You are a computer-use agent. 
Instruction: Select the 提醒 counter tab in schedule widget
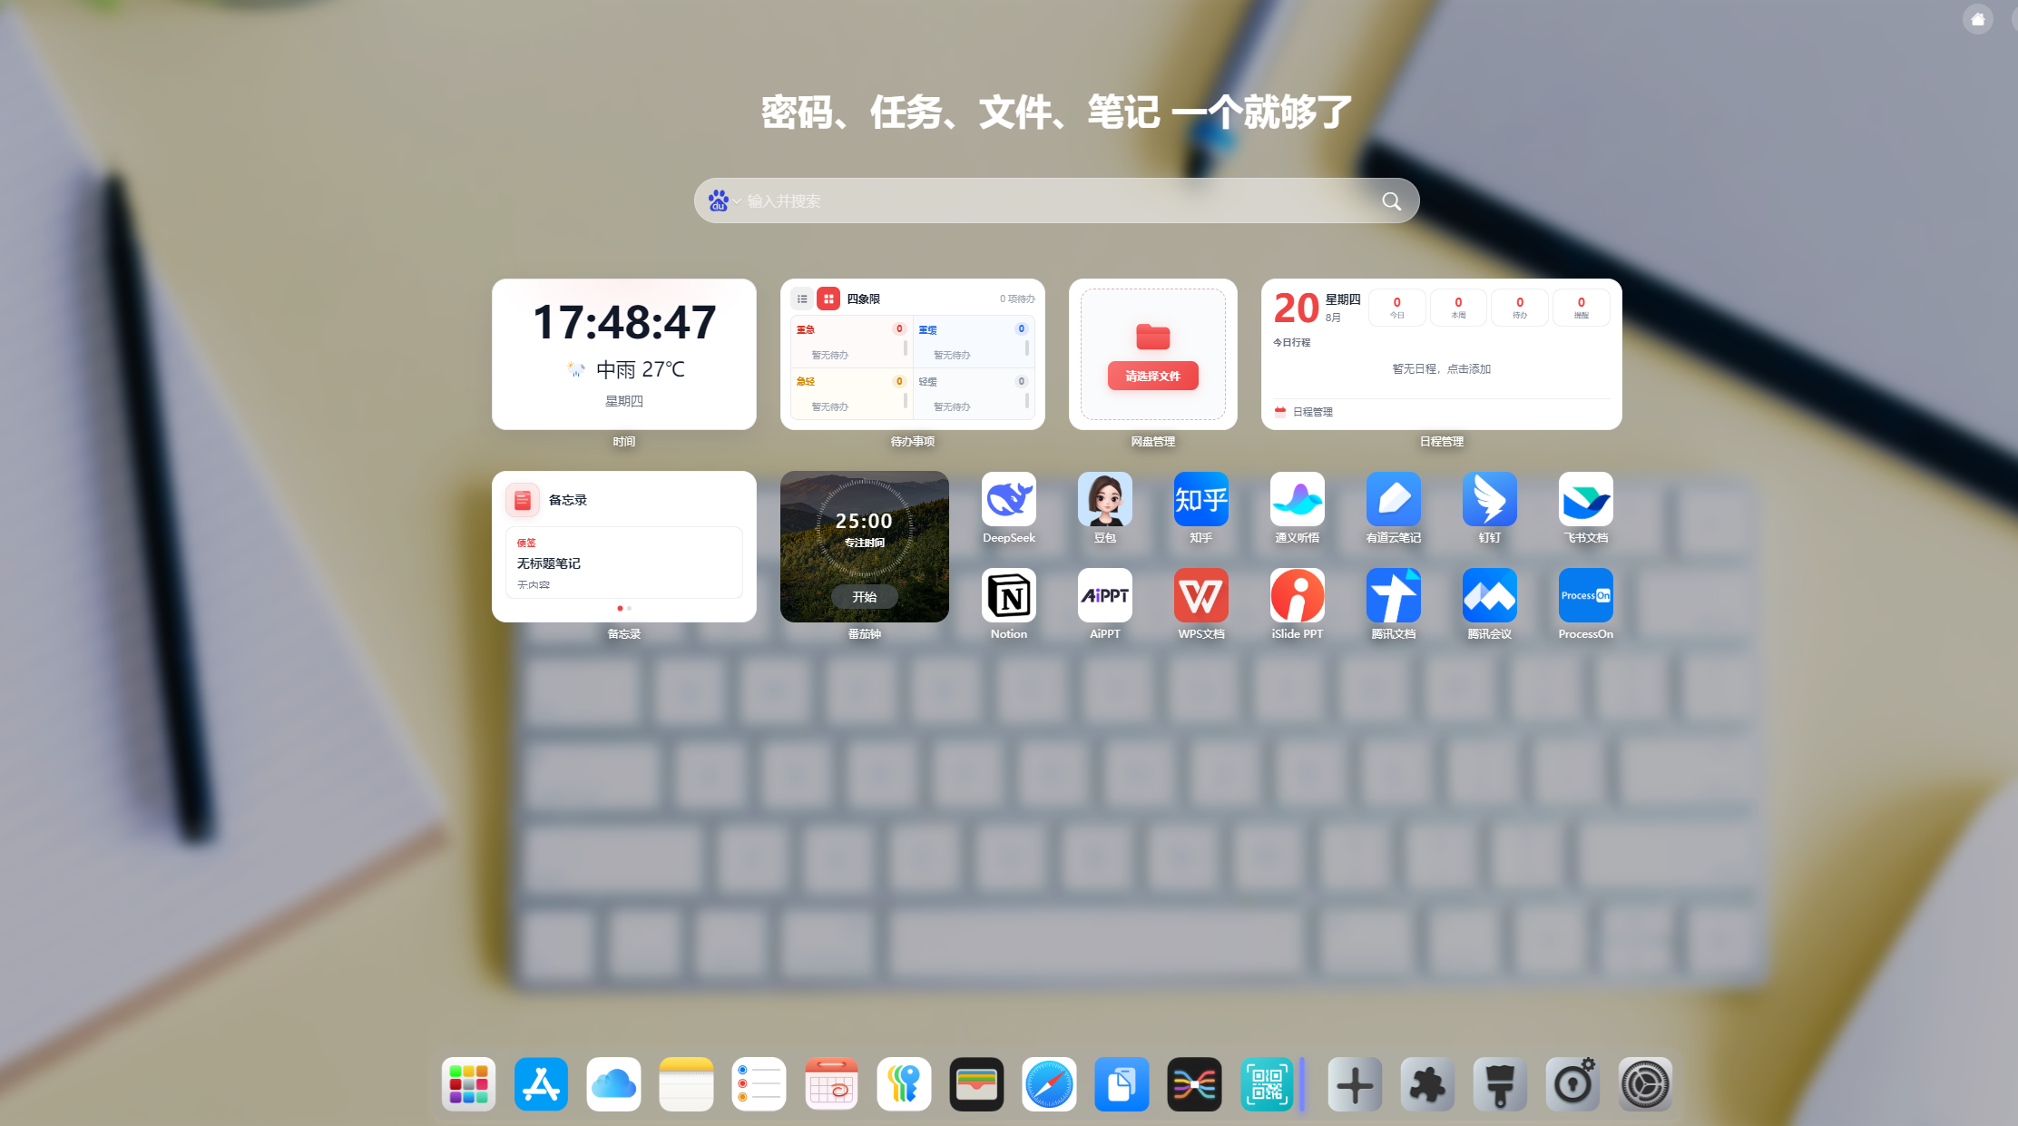click(x=1582, y=308)
